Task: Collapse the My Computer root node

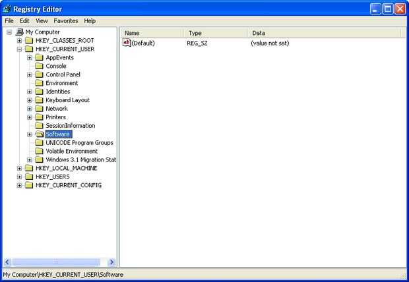Action: pos(9,32)
